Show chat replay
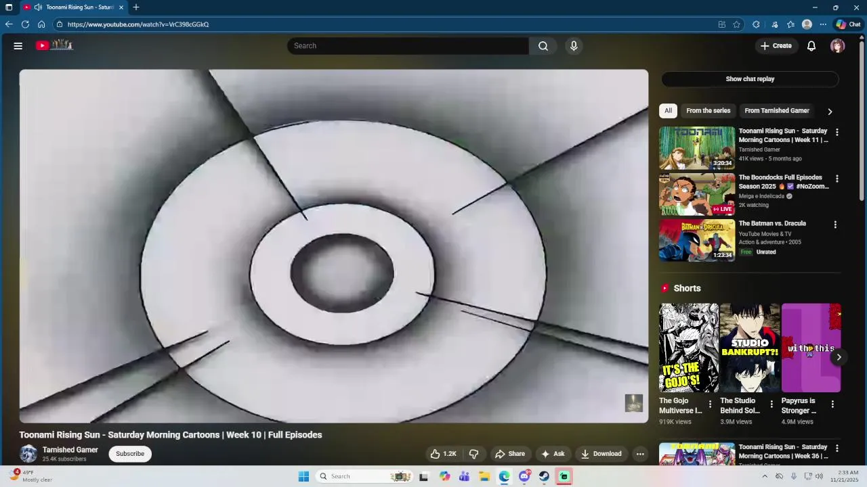This screenshot has width=867, height=487. point(750,79)
